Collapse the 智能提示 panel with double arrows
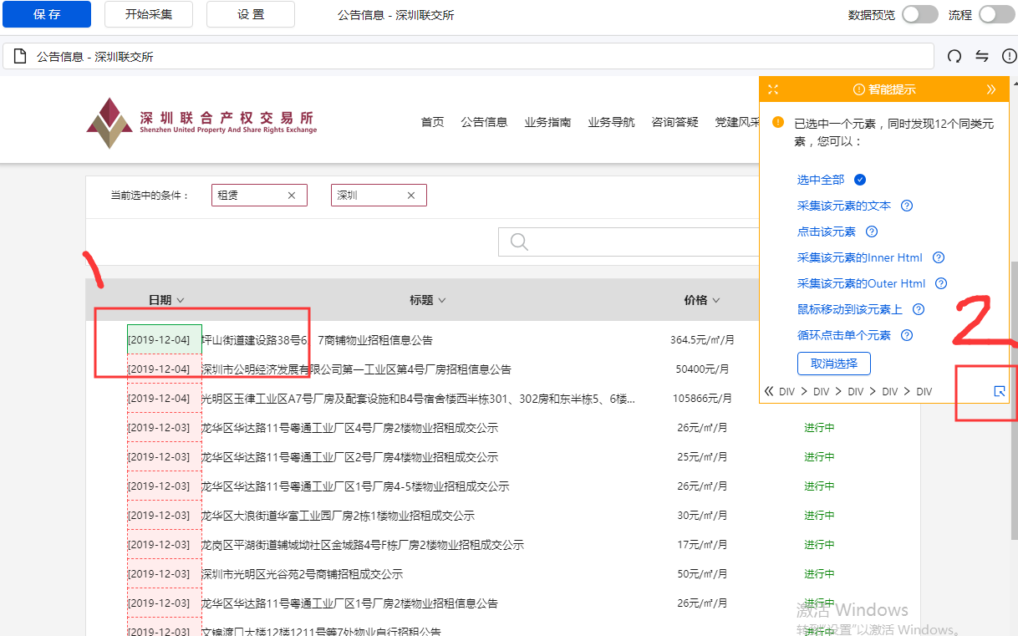This screenshot has height=636, width=1018. click(991, 89)
